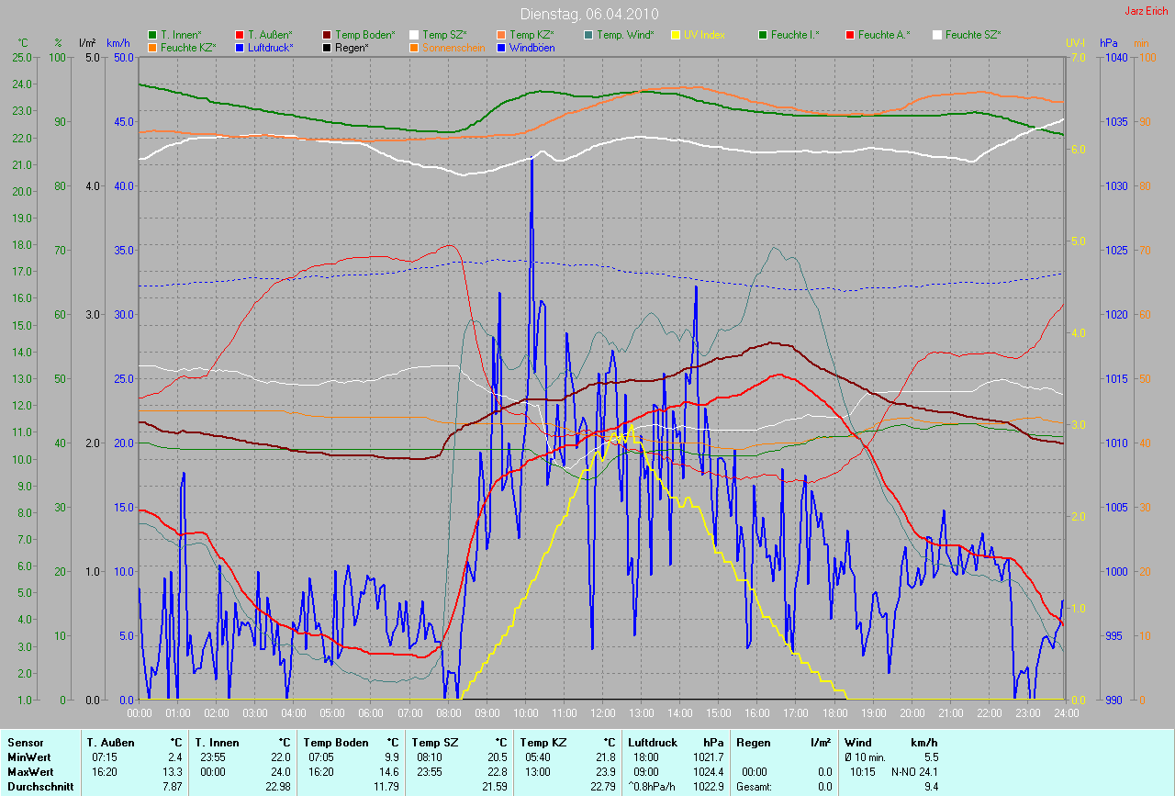Click the 12:00 time axis marker

pyautogui.click(x=603, y=712)
